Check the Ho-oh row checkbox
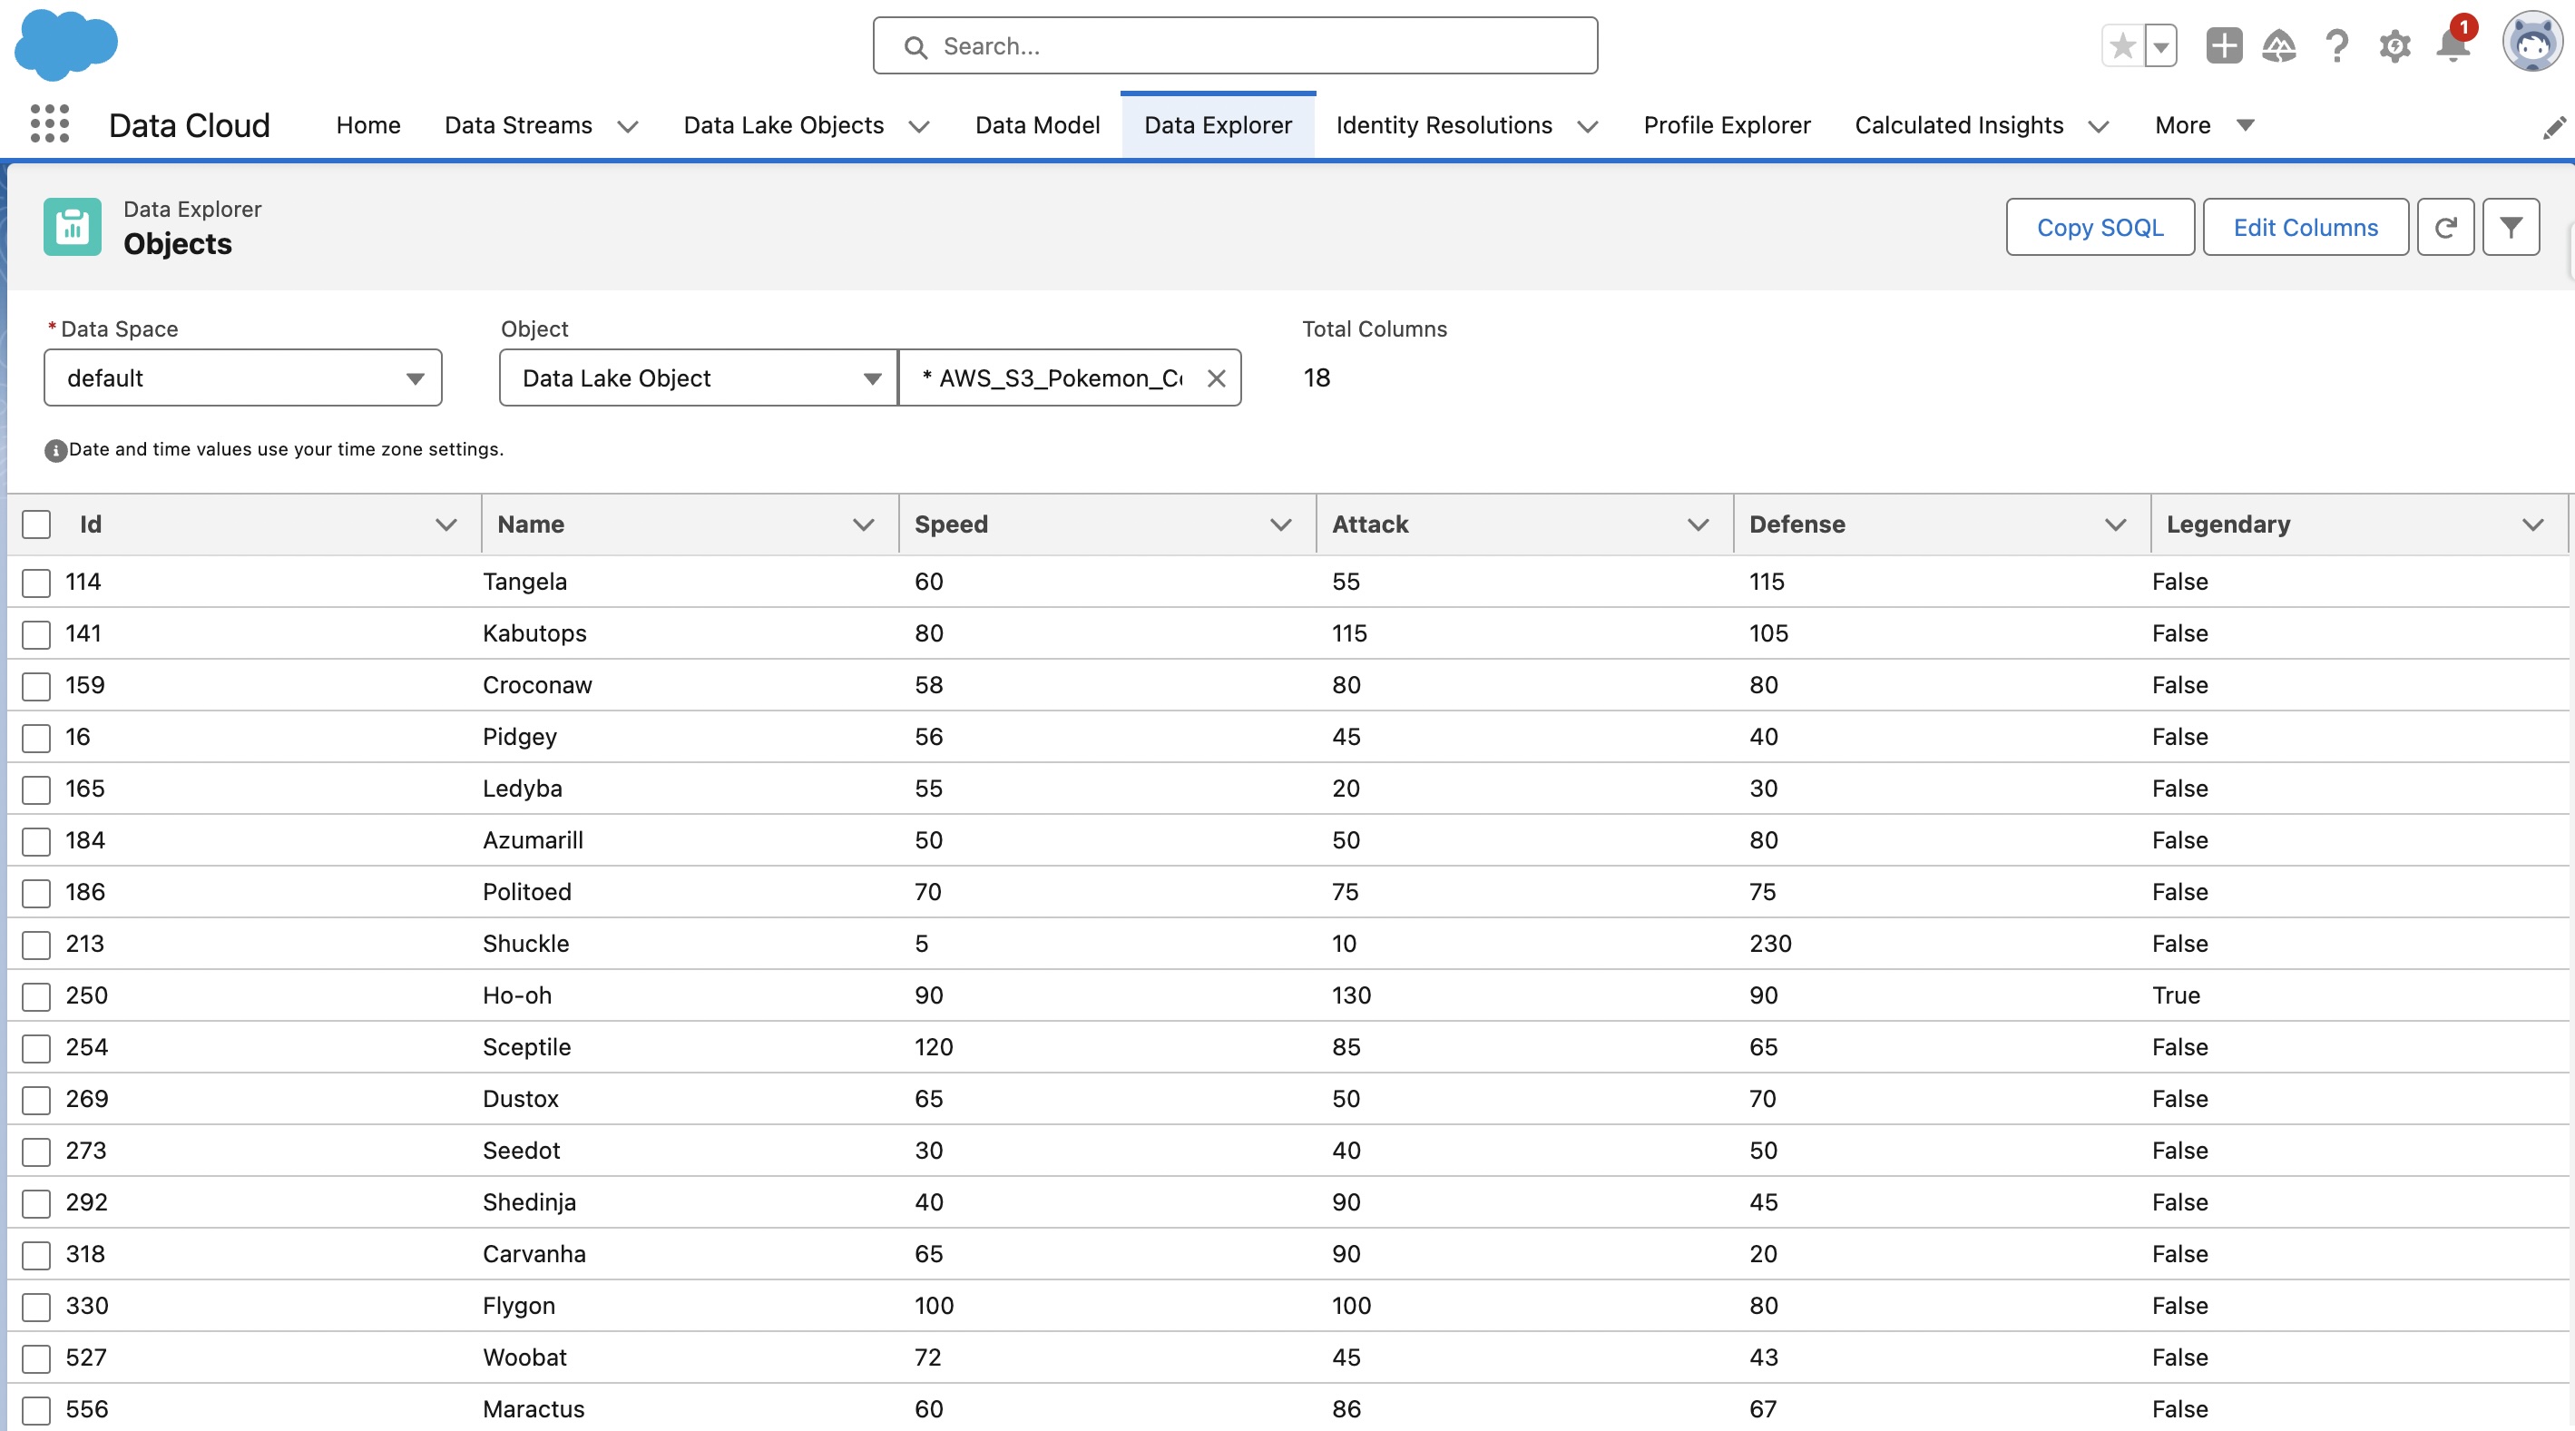The width and height of the screenshot is (2575, 1431). [36, 997]
